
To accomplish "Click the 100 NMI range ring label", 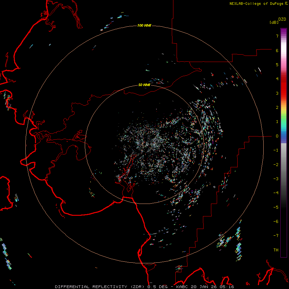I will [144, 25].
